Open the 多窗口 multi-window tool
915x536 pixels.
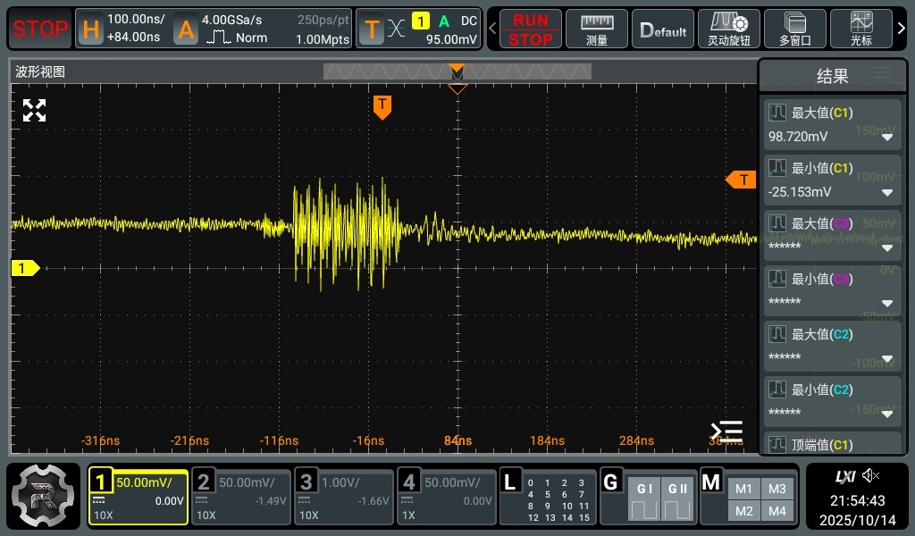tap(794, 29)
